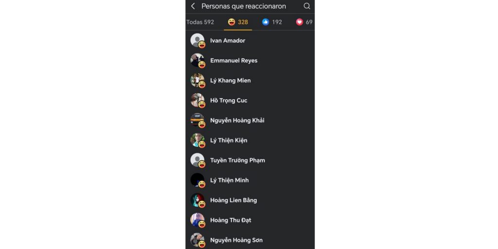
Task: Tap Hoàng Lien Bằng's avatar picture
Action: [x=197, y=200]
